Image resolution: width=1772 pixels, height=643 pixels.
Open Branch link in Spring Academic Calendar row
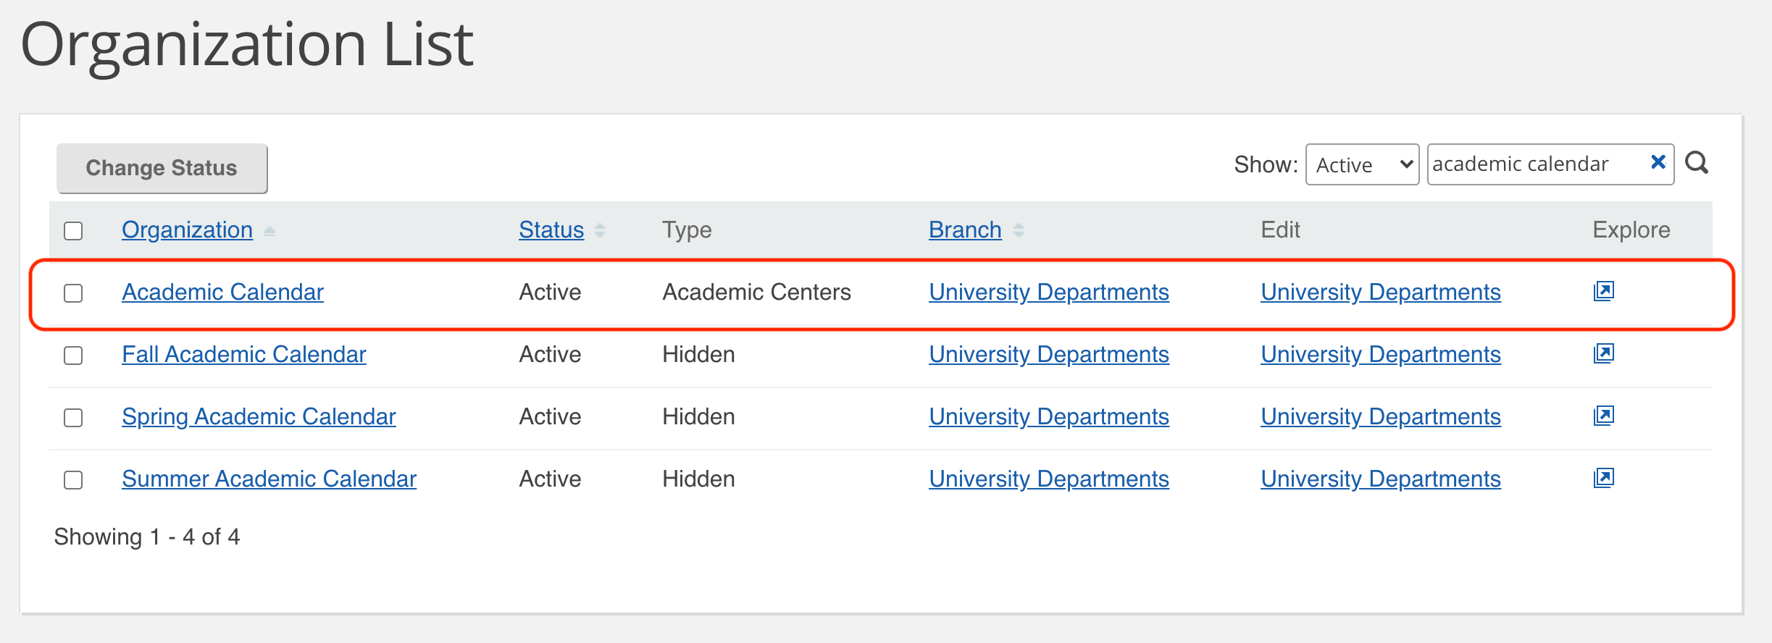1049,416
